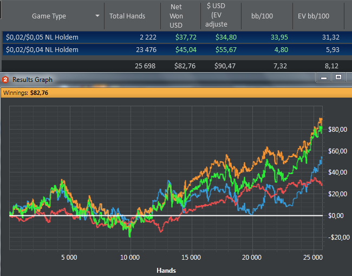Click the -$20,00 y-axis label
The height and width of the screenshot is (276, 352).
pos(339,237)
